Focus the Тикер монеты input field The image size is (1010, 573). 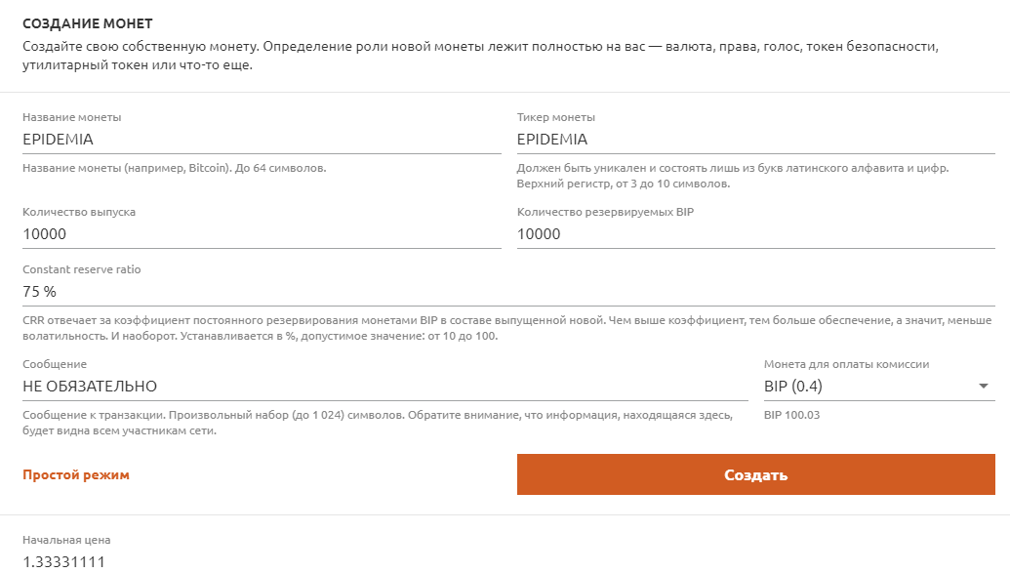755,140
